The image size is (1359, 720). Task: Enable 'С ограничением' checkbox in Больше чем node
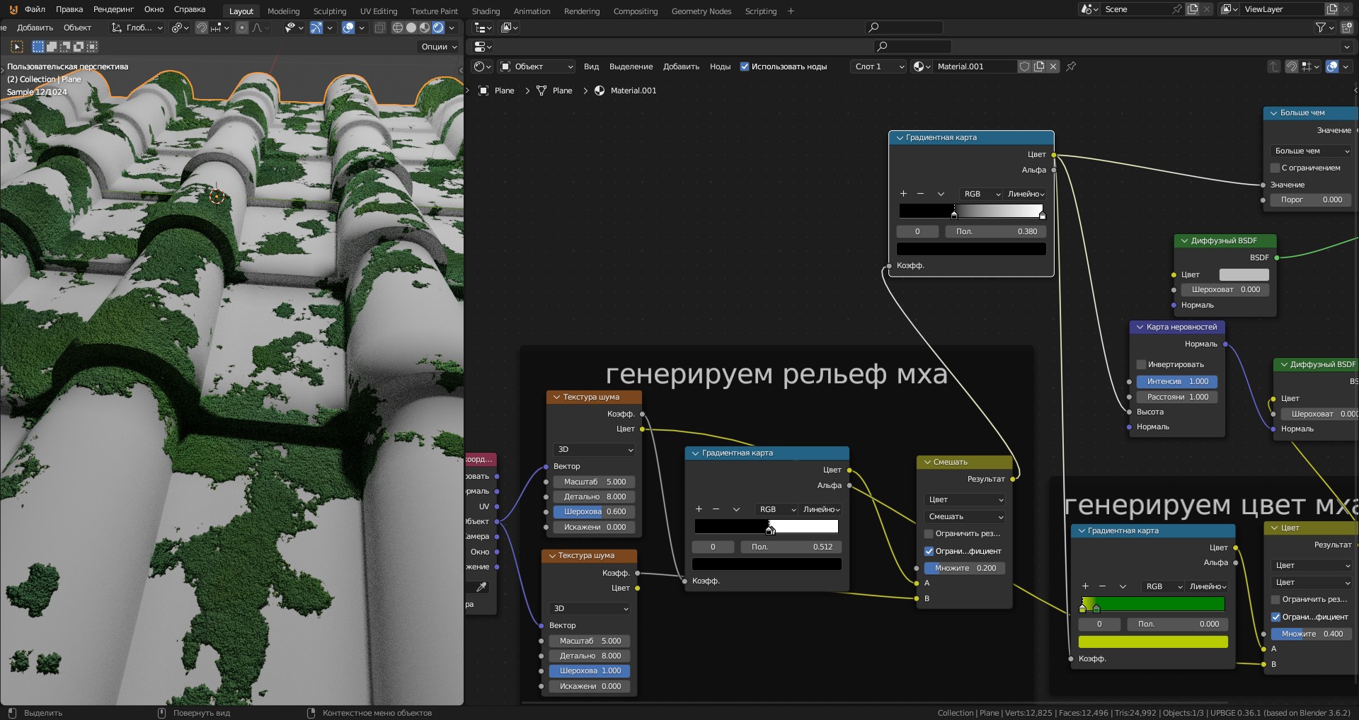click(x=1275, y=168)
